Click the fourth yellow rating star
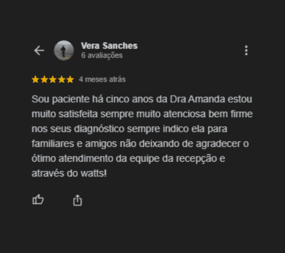The width and height of the screenshot is (285, 253). pyautogui.click(x=61, y=80)
